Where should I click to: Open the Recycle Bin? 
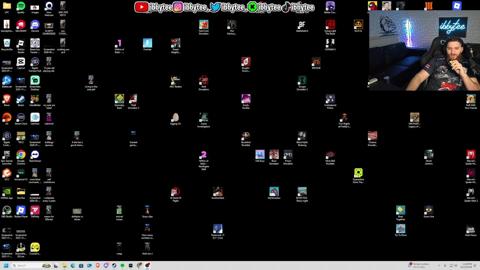7,45
